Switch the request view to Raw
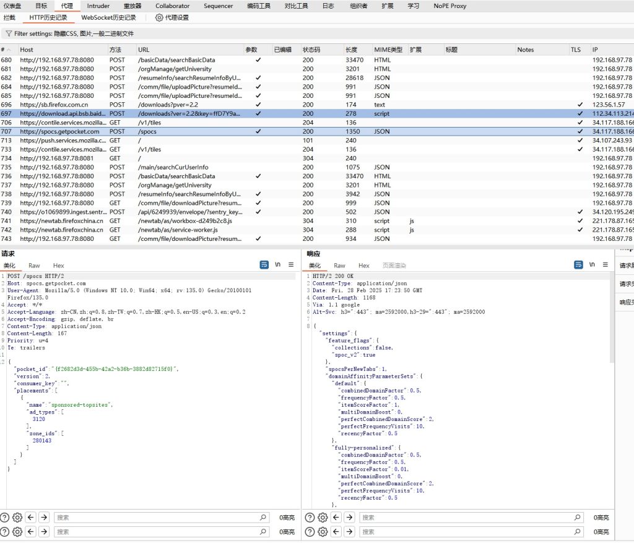 34,266
